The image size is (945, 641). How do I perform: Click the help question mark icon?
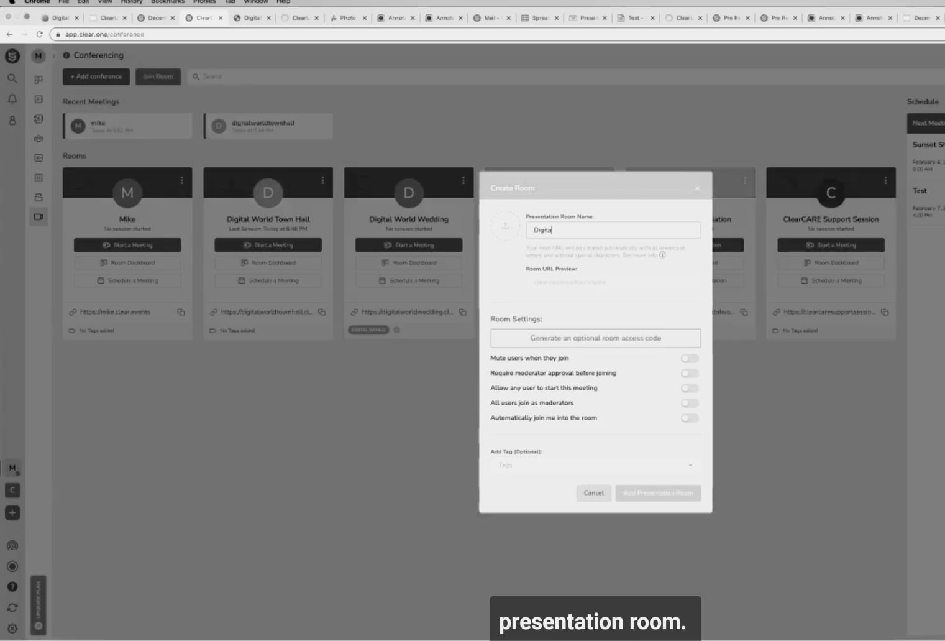(x=12, y=587)
